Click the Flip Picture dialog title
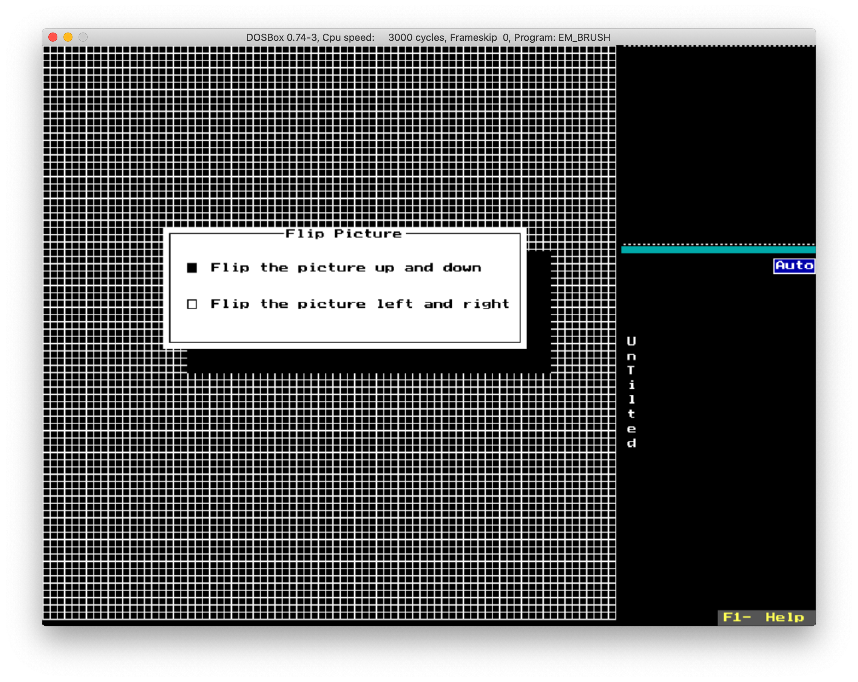Screen dimensions: 858x682 point(344,233)
